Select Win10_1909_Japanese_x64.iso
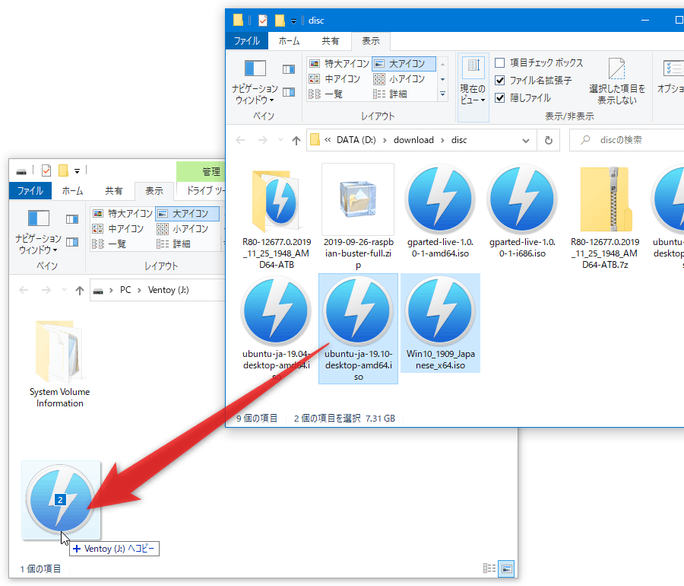 click(x=440, y=323)
